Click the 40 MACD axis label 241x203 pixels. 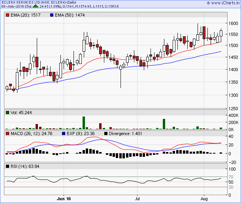(231, 136)
